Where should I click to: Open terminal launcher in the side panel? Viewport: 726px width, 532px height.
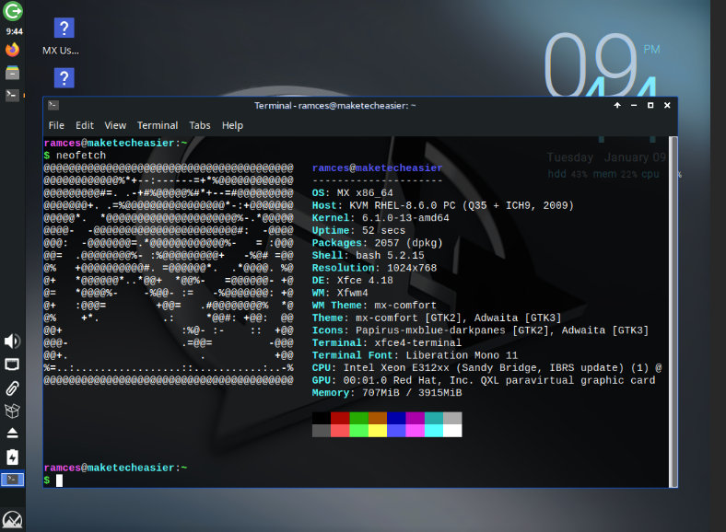point(13,96)
